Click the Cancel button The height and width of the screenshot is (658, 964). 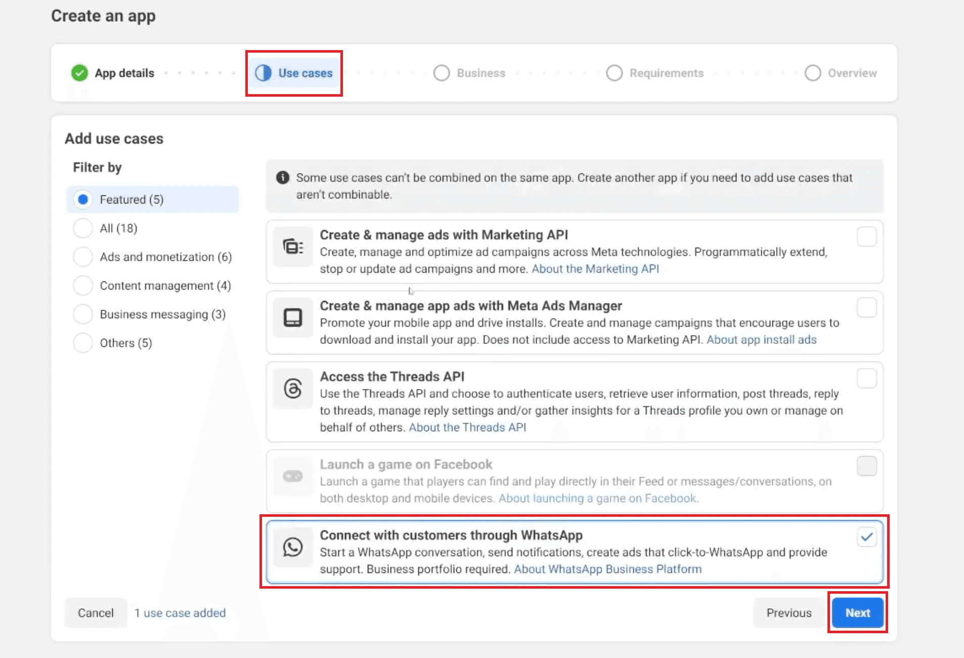click(x=96, y=612)
